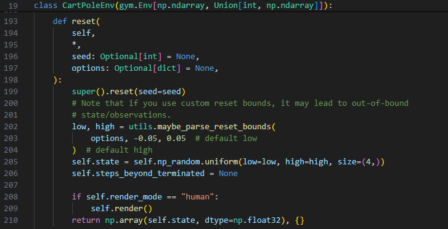
Task: Click the asterisk on line 195
Action: click(75, 44)
